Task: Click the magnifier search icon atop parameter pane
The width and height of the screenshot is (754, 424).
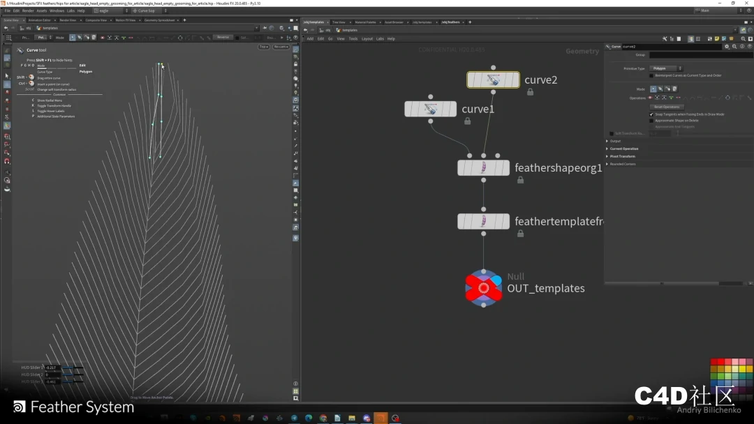Action: [x=734, y=46]
